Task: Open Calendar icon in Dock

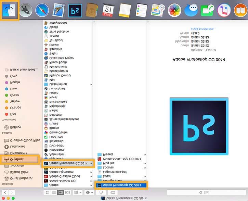Action: click(x=108, y=11)
